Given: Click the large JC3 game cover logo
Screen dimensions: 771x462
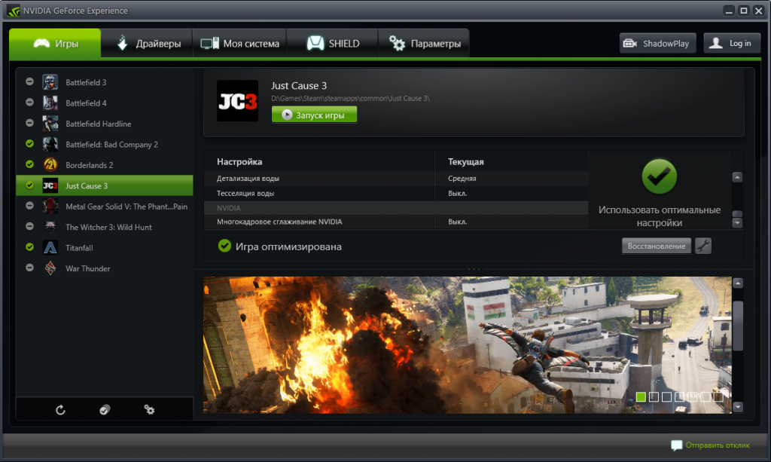Looking at the screenshot, I should (237, 101).
